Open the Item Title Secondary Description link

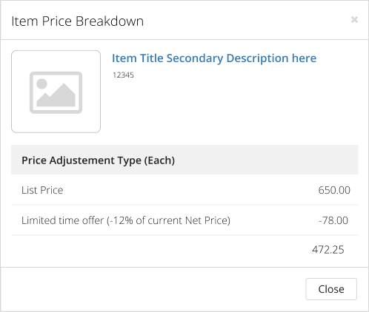click(x=214, y=58)
